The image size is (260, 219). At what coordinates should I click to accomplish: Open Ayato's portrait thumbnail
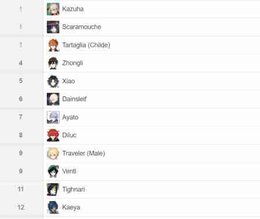pos(53,117)
